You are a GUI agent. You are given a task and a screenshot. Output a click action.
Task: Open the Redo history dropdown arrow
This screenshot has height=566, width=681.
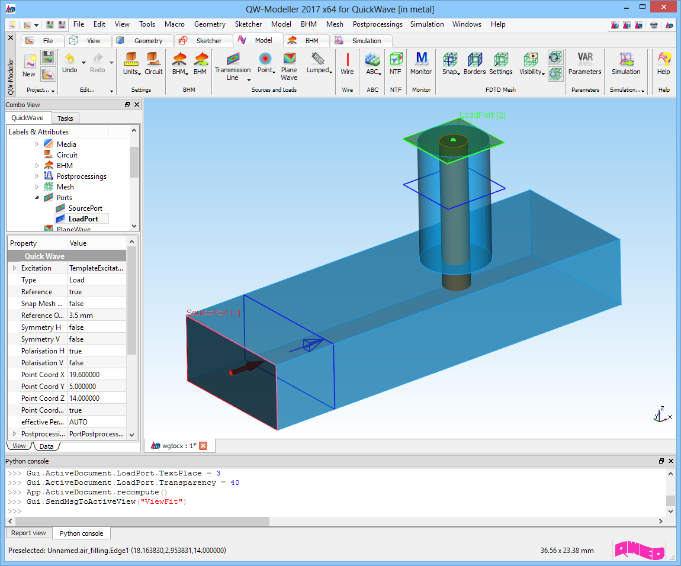(x=111, y=63)
